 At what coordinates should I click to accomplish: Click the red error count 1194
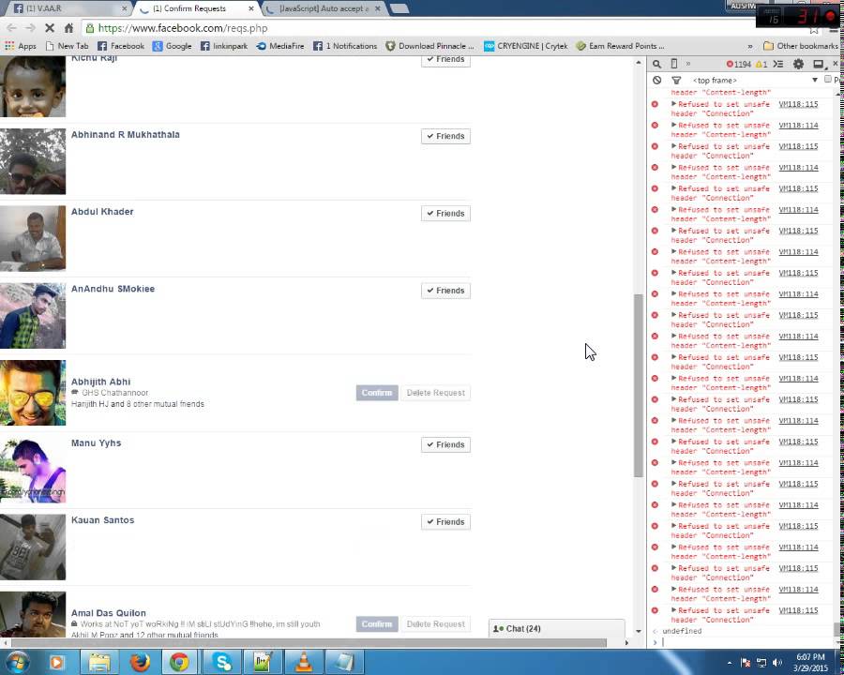tap(739, 64)
